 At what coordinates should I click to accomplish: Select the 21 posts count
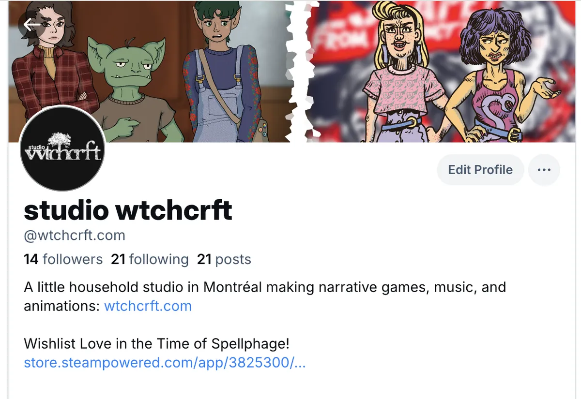coord(224,259)
